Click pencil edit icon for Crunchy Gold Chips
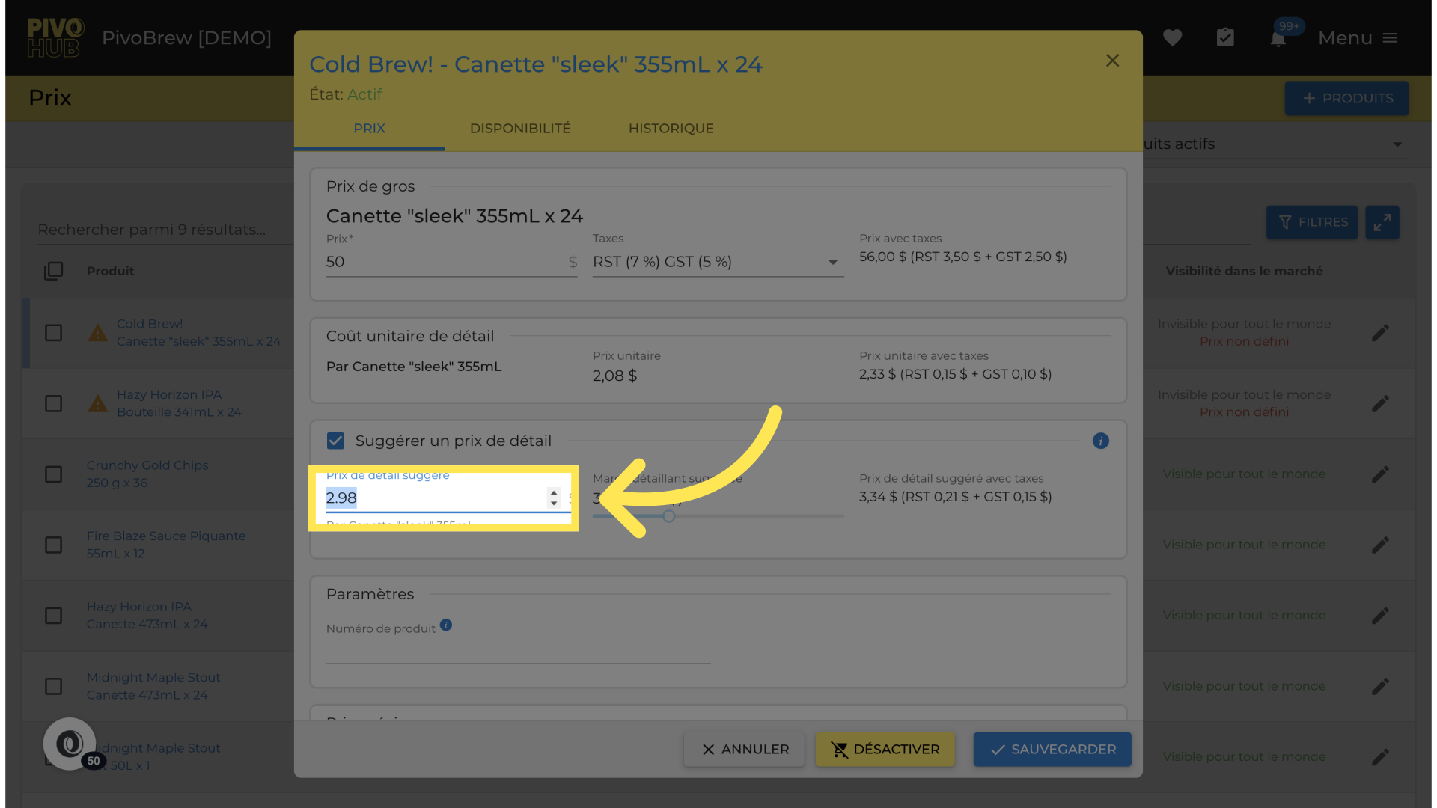1437x808 pixels. click(1380, 474)
